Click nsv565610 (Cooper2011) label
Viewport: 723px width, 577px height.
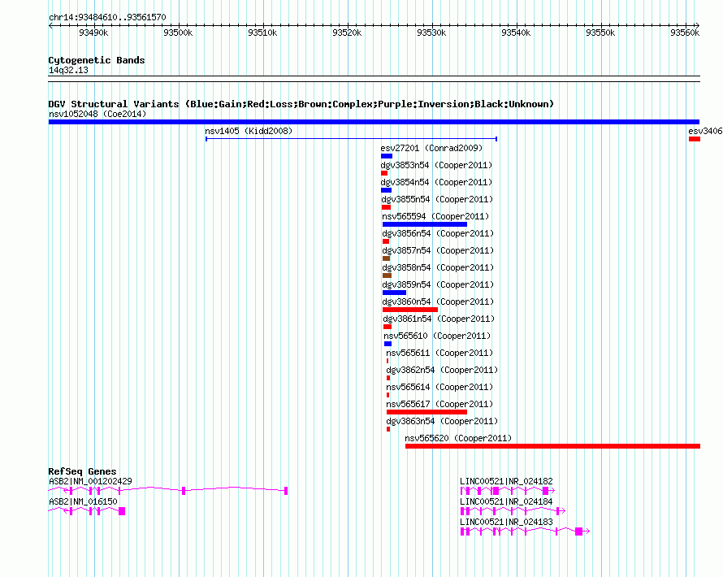(437, 336)
